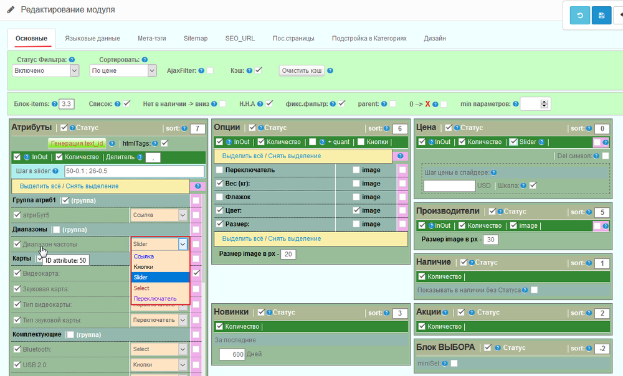Toggle the Кэш checkbox
The width and height of the screenshot is (623, 376).
(259, 70)
